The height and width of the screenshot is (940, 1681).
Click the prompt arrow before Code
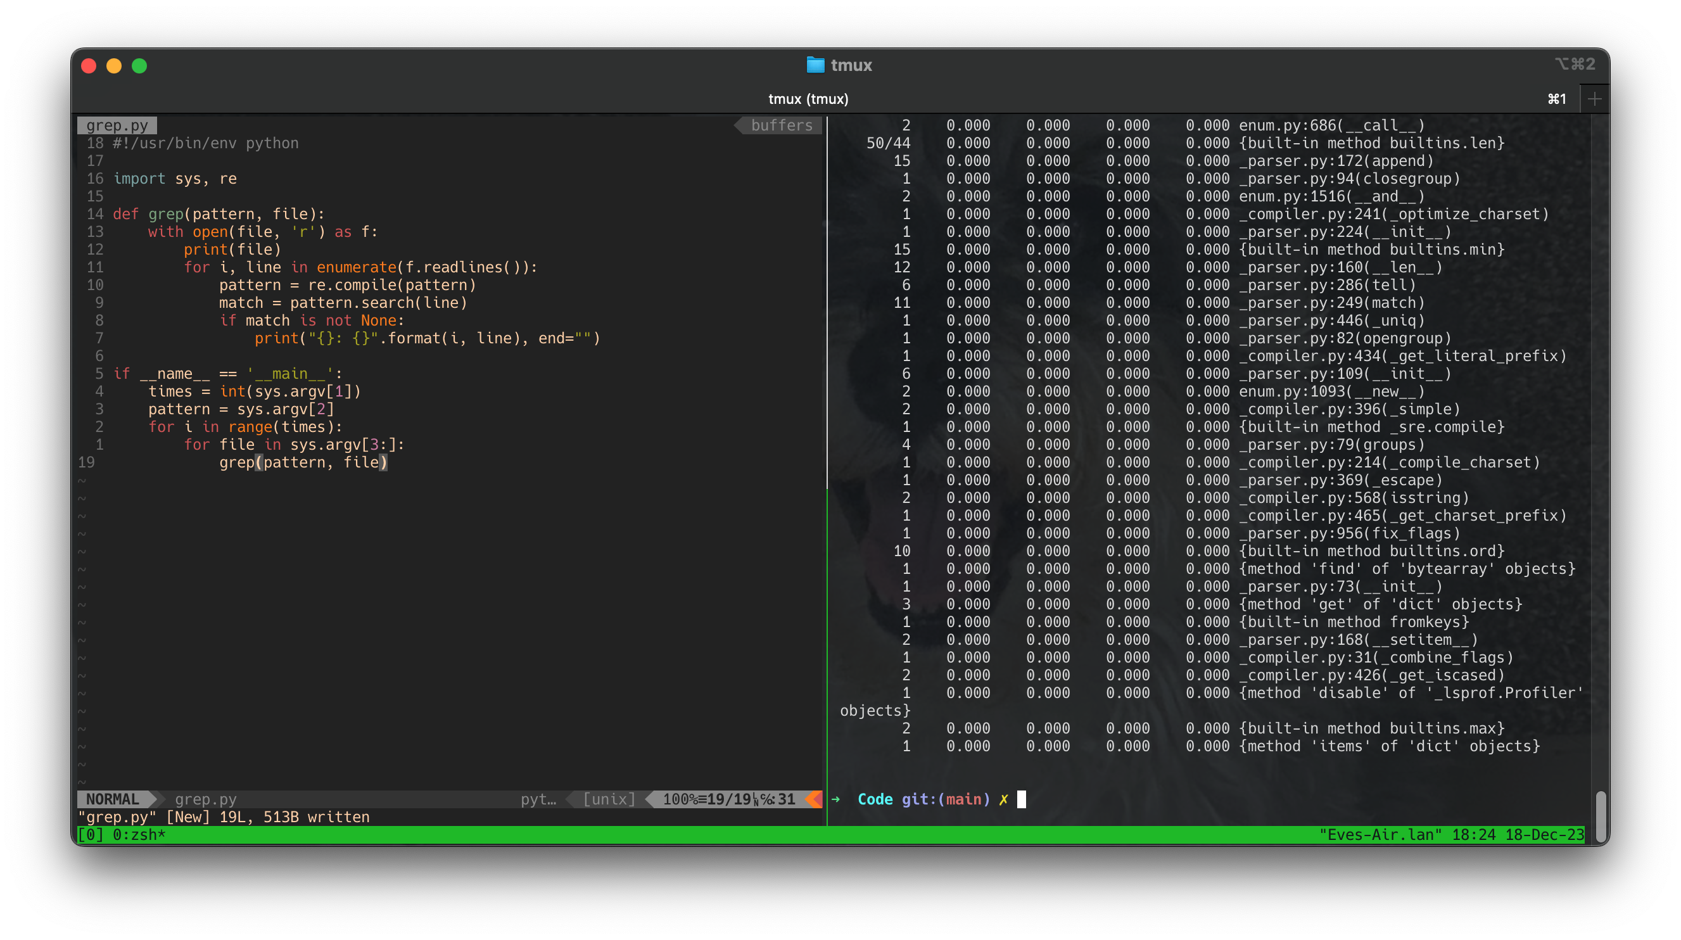tap(837, 798)
